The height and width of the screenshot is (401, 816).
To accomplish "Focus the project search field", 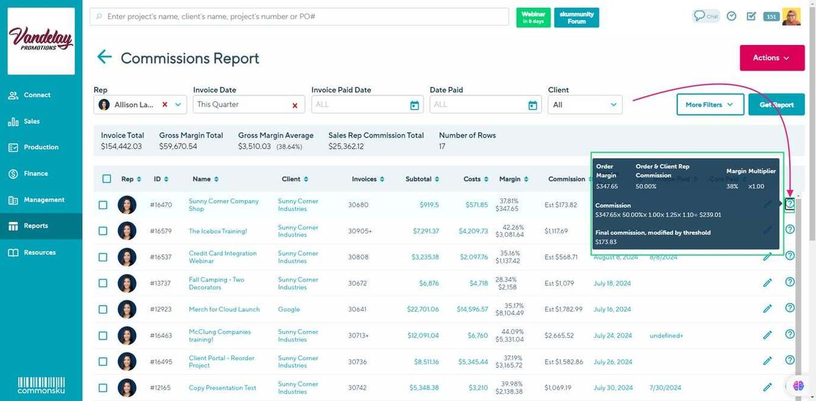I will [299, 16].
